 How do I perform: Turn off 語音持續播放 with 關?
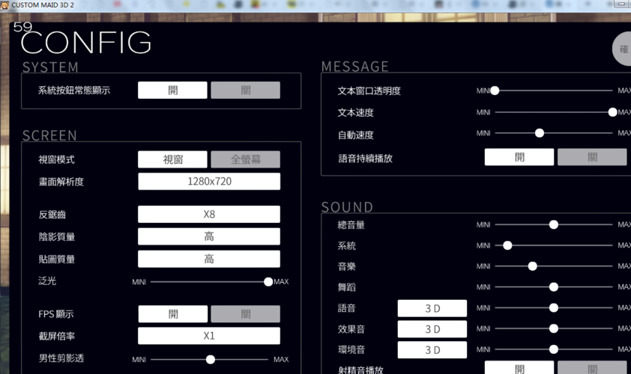(592, 156)
